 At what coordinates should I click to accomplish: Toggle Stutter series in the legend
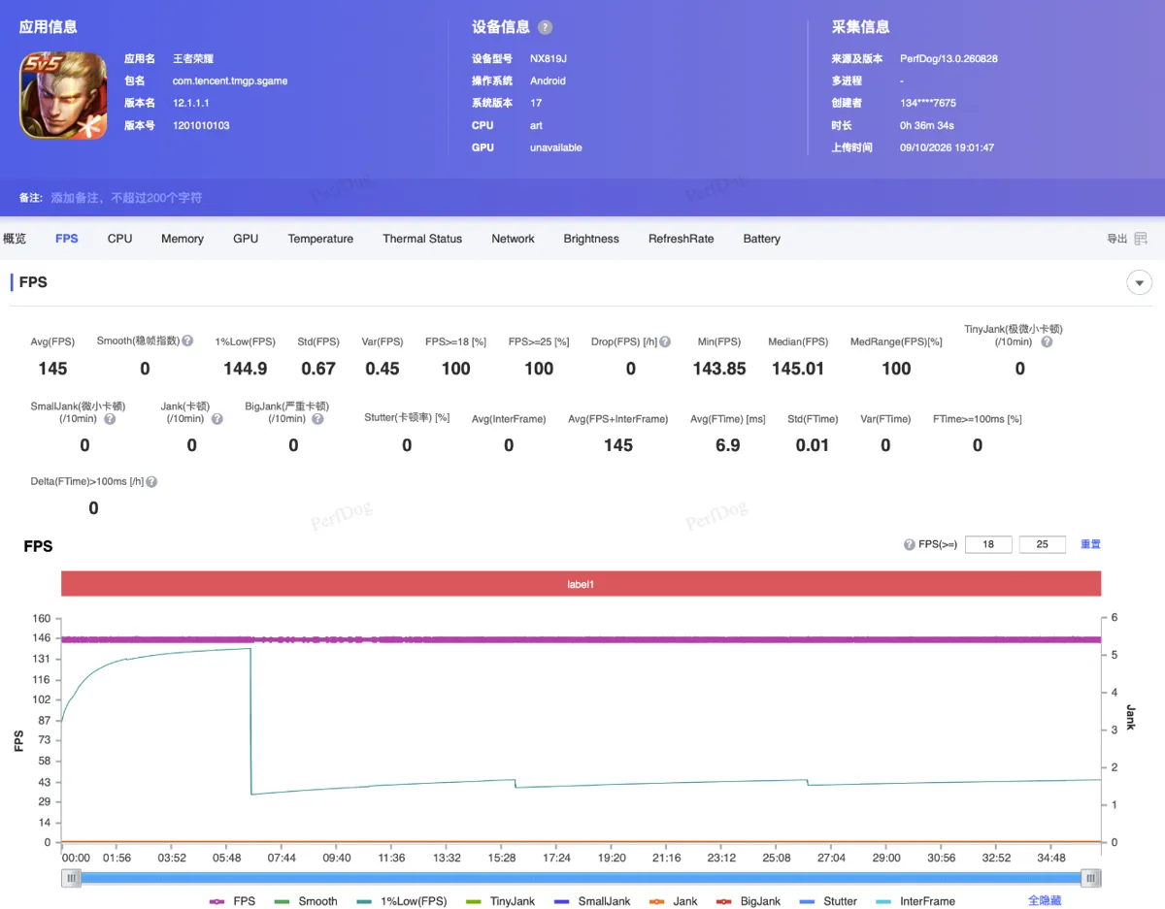click(x=828, y=901)
